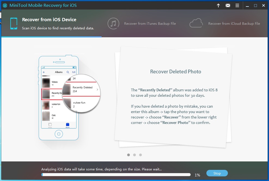Click the search icon in phone illustration
269x181 pixels.
point(68,72)
